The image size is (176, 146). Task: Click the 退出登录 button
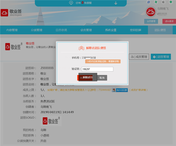coord(169,21)
